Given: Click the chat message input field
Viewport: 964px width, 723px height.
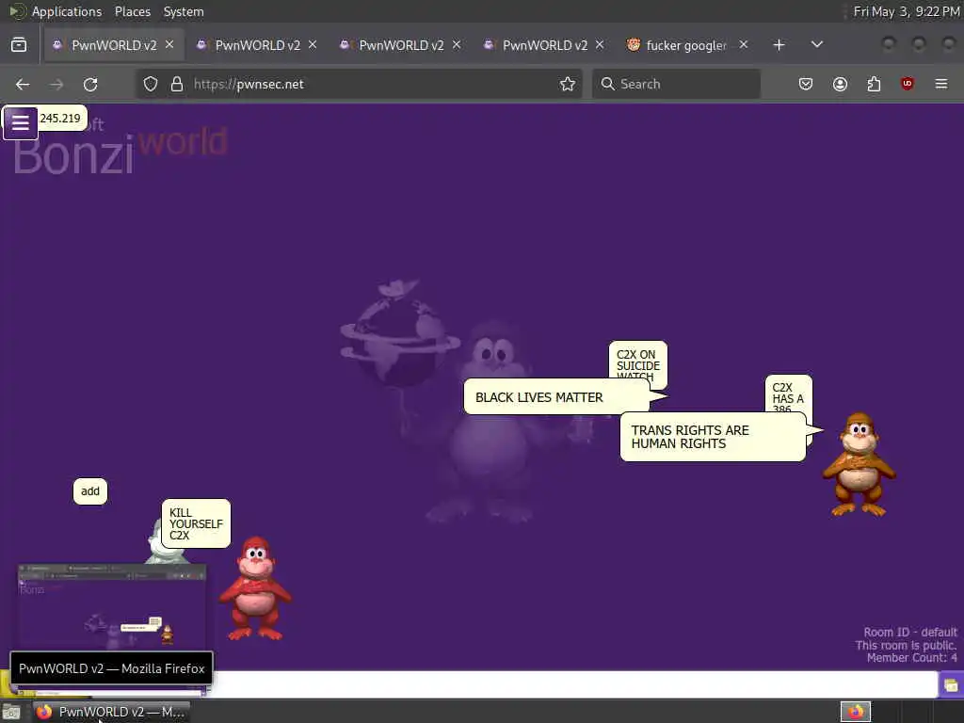Looking at the screenshot, I should tap(575, 684).
